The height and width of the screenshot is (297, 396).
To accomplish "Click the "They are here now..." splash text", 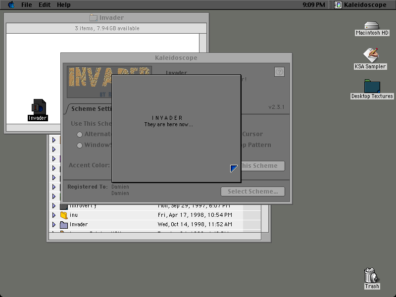I will [x=168, y=125].
